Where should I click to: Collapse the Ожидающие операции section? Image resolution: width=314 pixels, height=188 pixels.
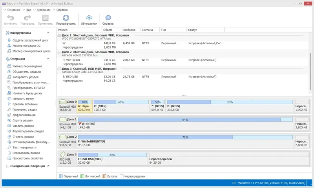48,166
